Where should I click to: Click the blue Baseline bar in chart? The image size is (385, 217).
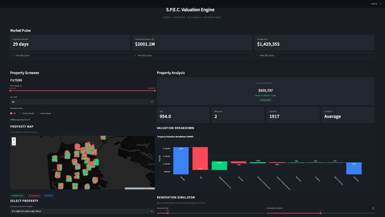point(181,160)
